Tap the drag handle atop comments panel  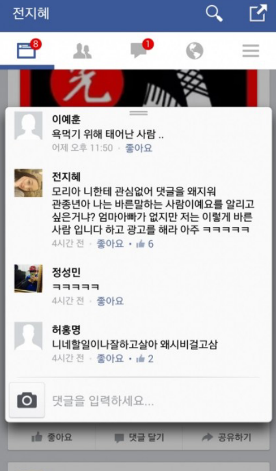click(139, 113)
